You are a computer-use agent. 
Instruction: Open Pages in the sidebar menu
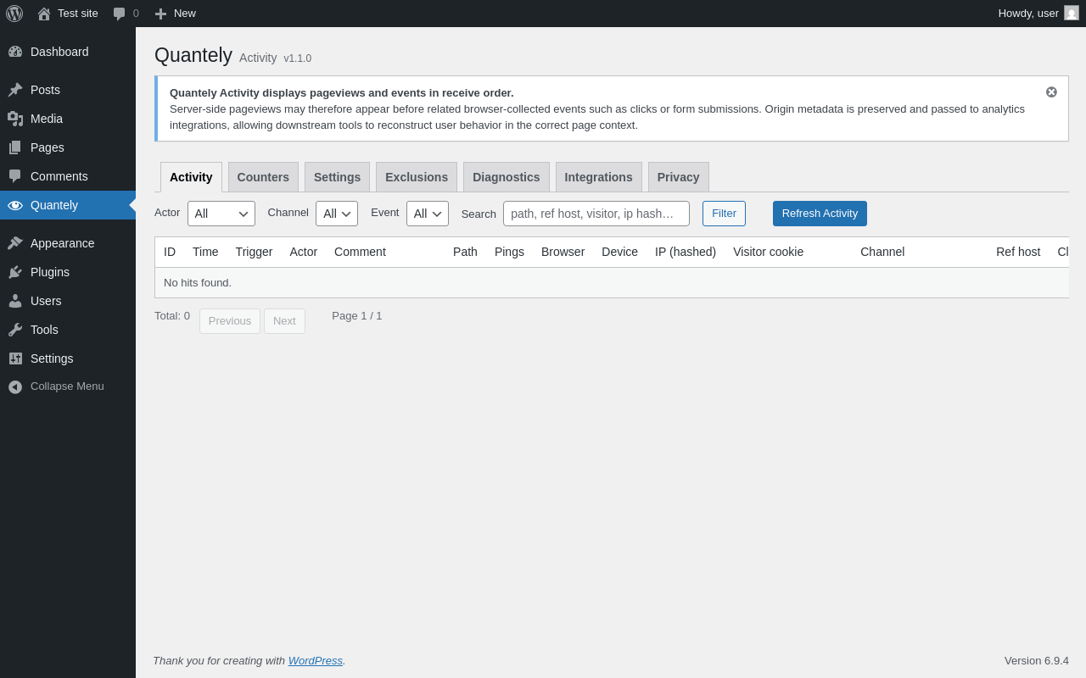click(68, 147)
